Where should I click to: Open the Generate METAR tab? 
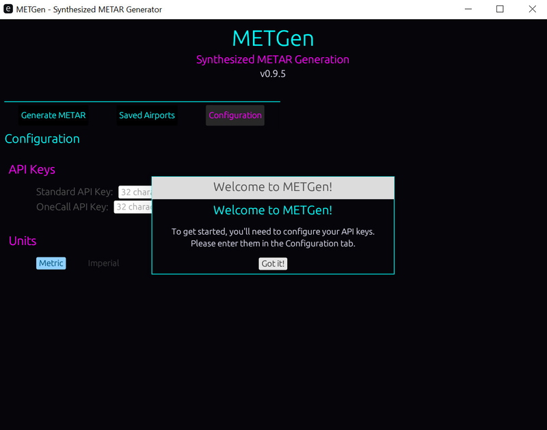pos(53,115)
